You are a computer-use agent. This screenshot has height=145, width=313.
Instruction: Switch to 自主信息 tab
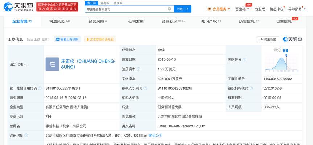[284, 21]
